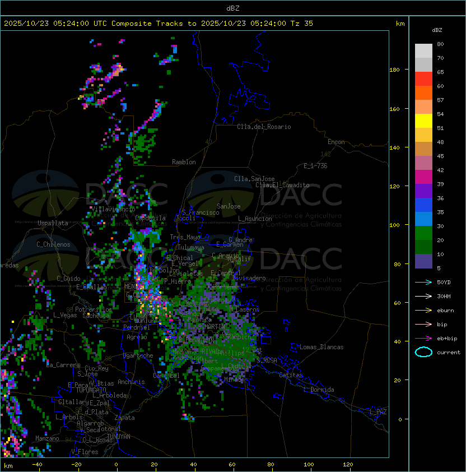The image size is (466, 472).
Task: Click the UTC Composite Tracks timestamp header
Action: coord(159,24)
